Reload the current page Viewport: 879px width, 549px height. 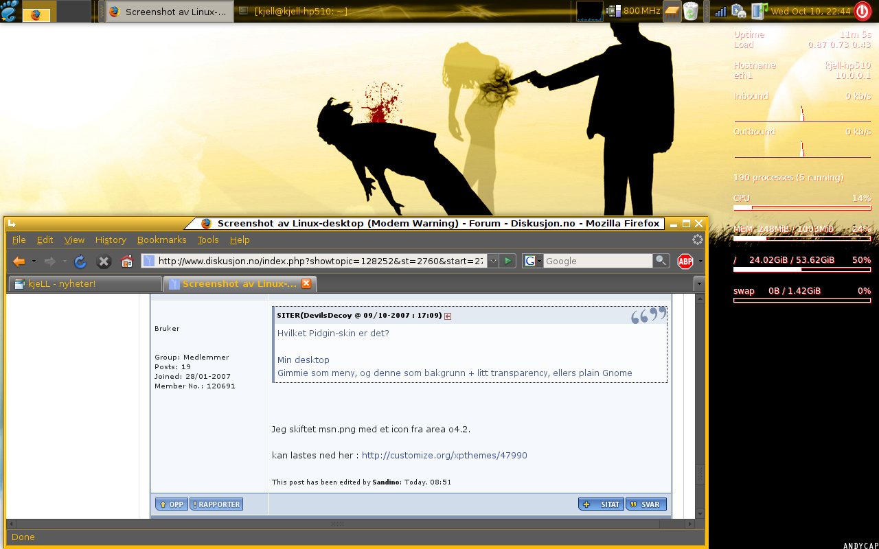click(80, 261)
